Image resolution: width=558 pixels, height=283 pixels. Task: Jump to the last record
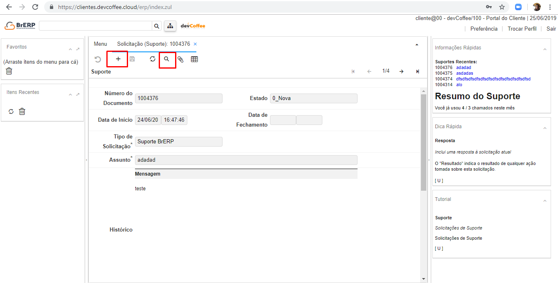coord(417,71)
